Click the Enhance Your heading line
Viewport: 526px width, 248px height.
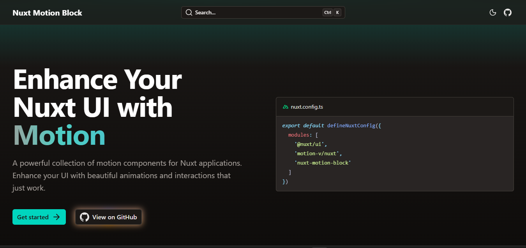97,79
